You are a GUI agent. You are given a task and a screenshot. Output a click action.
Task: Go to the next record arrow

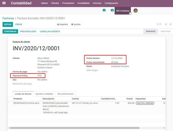point(171,24)
